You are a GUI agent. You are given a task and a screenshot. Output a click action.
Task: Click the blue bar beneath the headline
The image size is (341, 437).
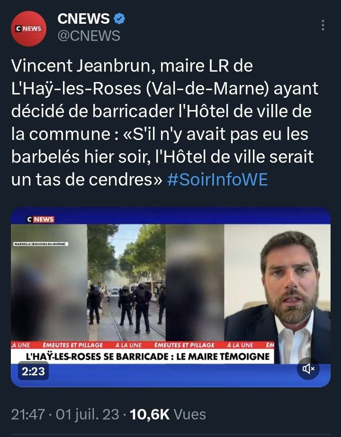(170, 375)
